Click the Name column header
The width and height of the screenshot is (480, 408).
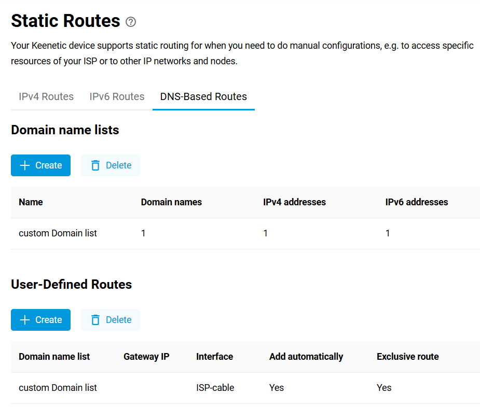(31, 202)
